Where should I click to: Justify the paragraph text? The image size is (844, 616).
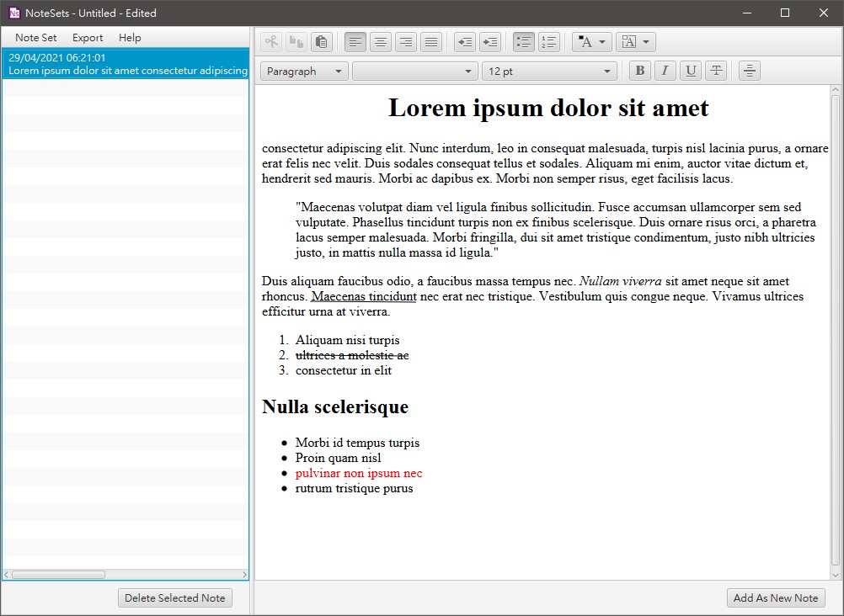tap(431, 42)
